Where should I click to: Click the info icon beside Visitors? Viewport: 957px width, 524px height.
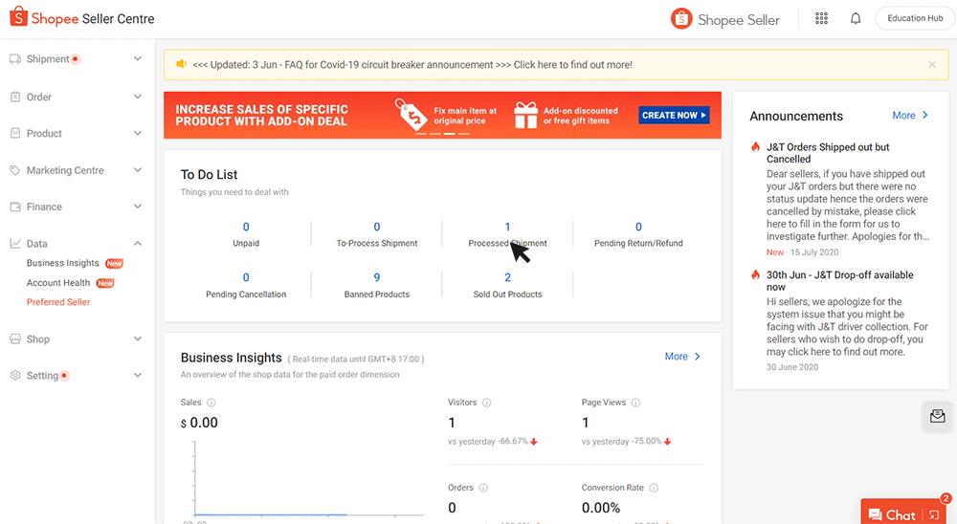(487, 404)
